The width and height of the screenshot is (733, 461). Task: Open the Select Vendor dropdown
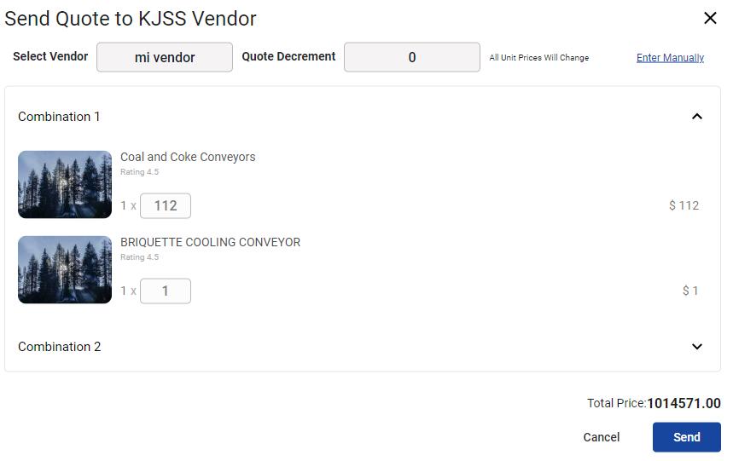click(165, 58)
